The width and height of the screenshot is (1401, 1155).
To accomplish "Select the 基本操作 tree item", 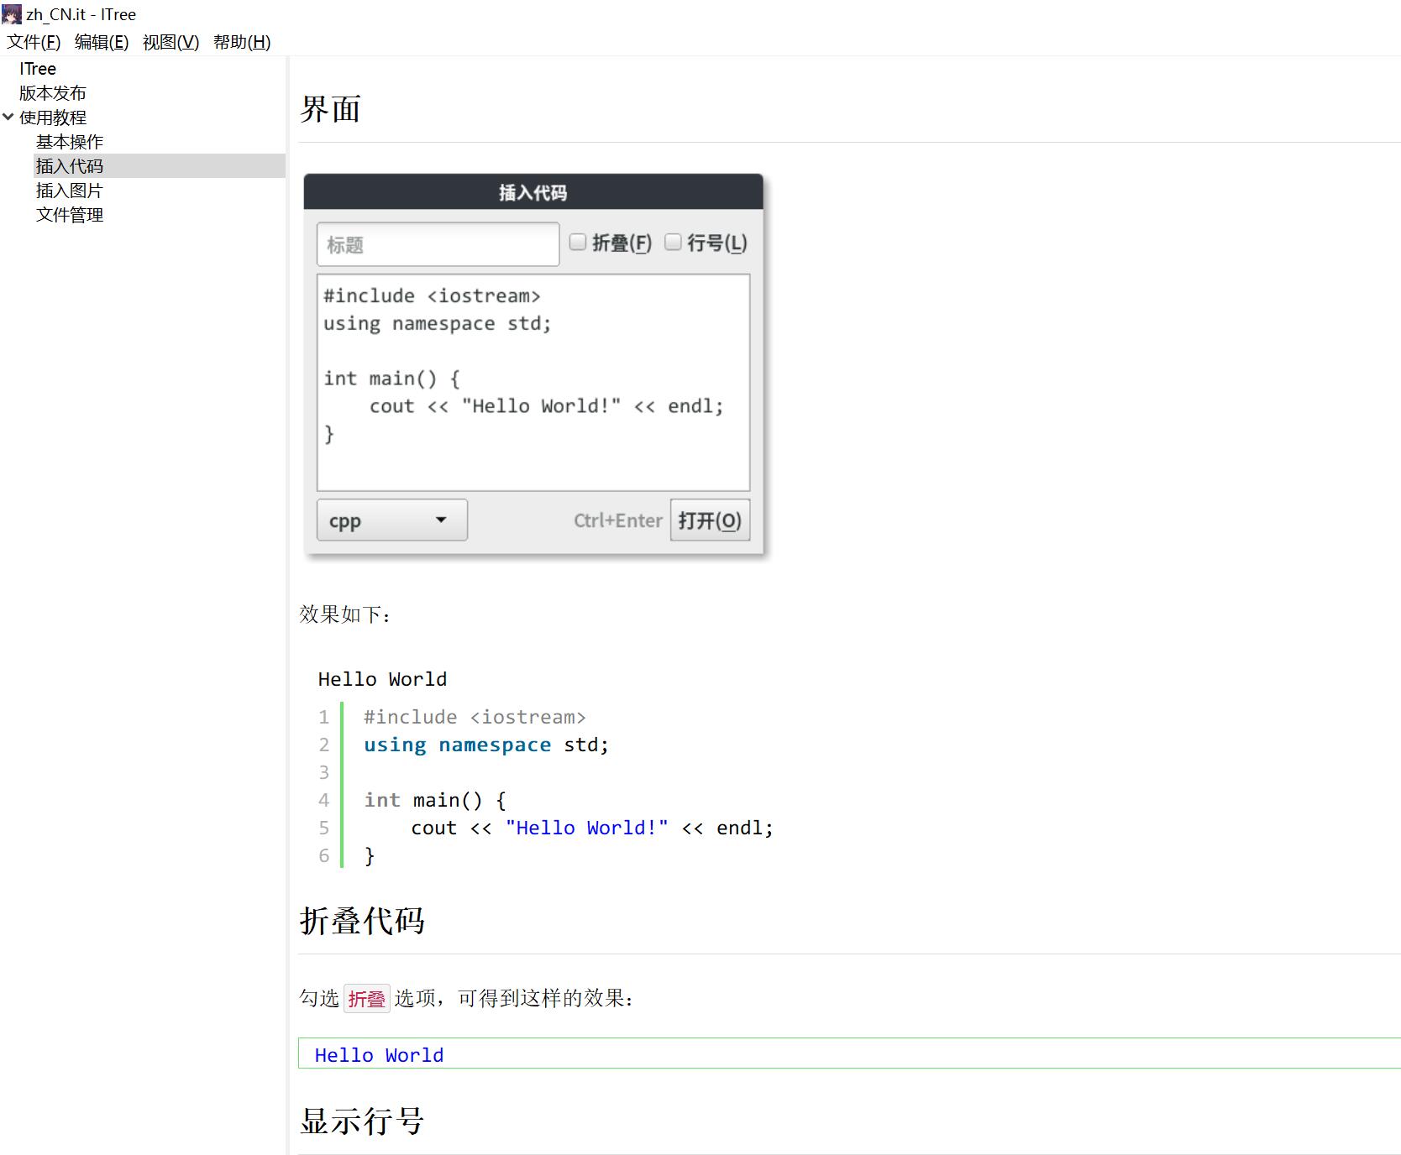I will point(70,141).
